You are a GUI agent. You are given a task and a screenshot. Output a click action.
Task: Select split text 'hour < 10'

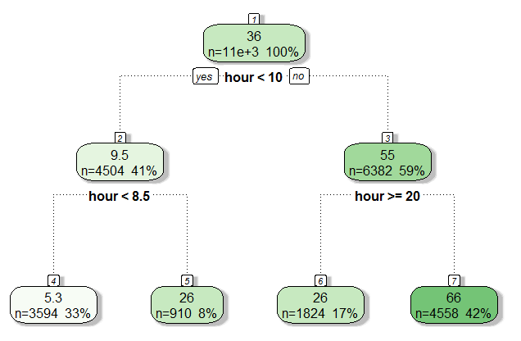(x=253, y=77)
